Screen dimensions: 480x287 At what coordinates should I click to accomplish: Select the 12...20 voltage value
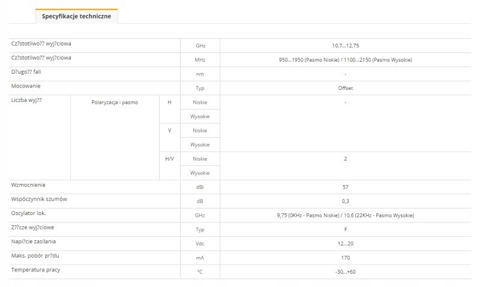pos(346,244)
